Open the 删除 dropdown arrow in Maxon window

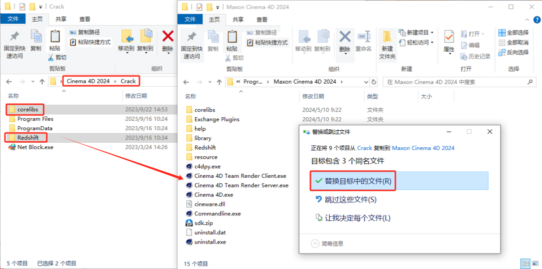pos(345,54)
